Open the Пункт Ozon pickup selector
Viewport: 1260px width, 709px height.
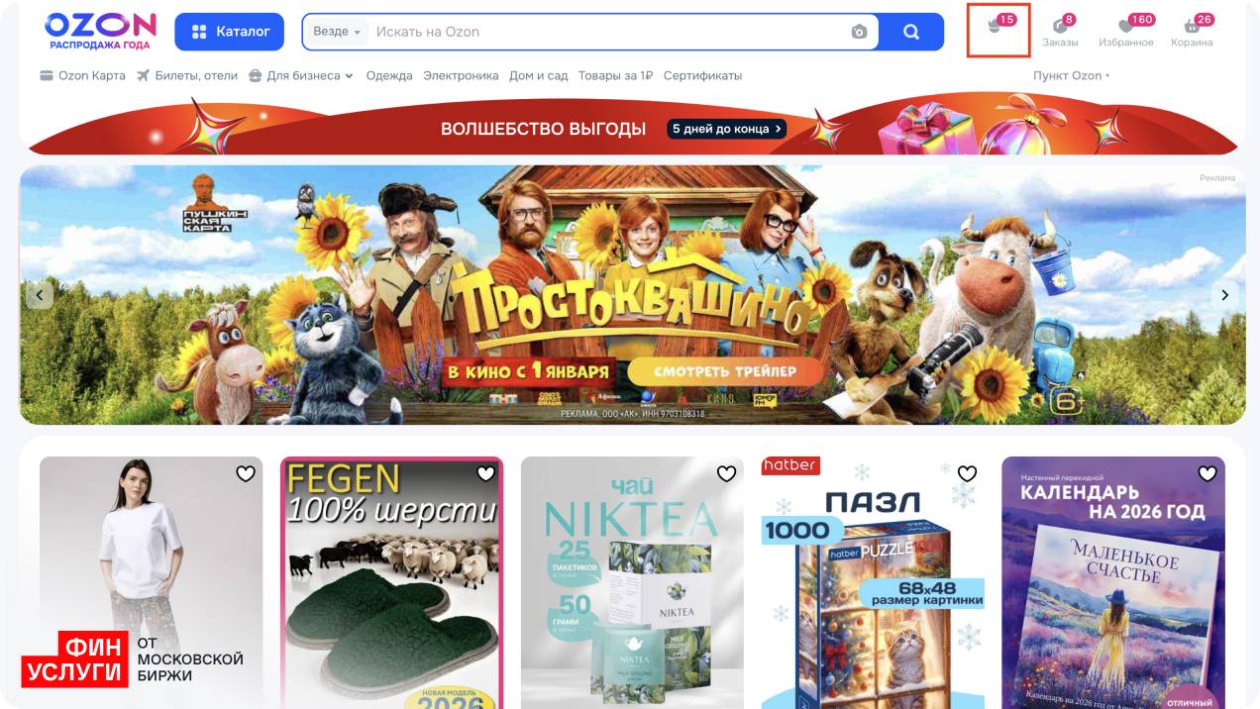(x=1071, y=75)
